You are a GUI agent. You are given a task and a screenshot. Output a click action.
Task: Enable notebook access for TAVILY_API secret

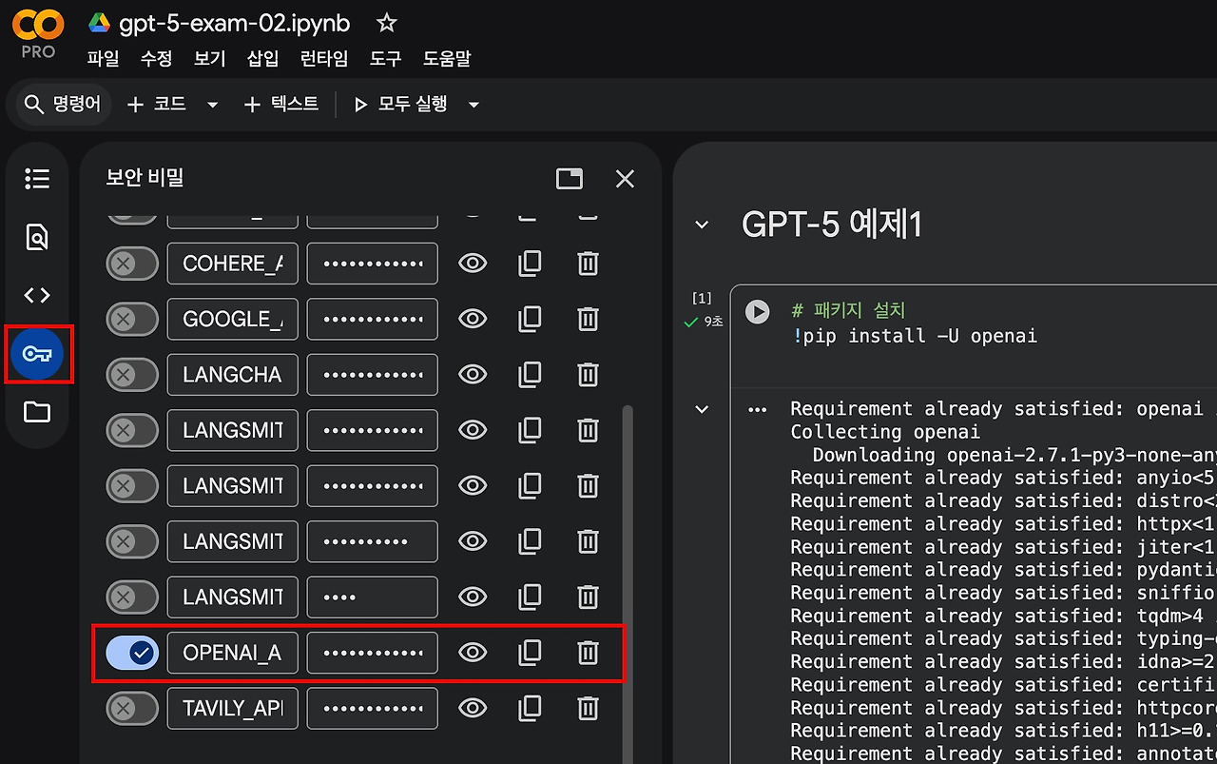(x=132, y=708)
